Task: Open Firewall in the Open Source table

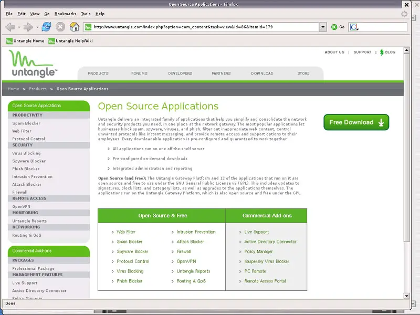Action: pyautogui.click(x=184, y=251)
